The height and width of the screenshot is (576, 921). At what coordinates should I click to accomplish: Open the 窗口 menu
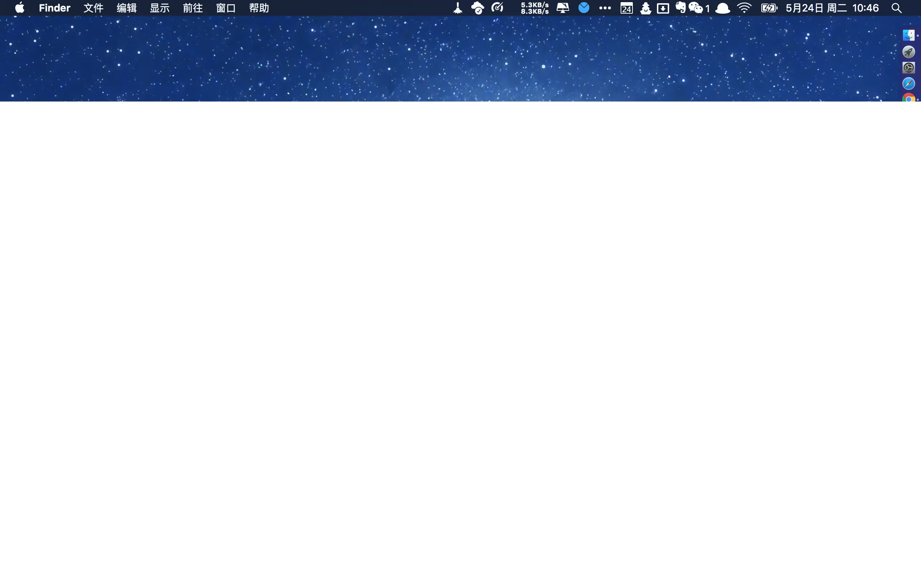coord(226,8)
